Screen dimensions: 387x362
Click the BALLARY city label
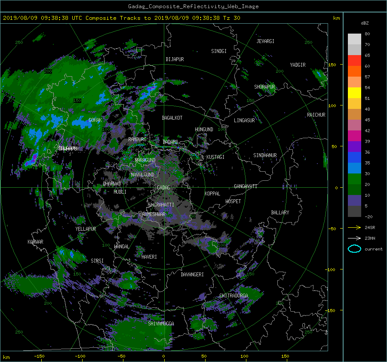(x=280, y=213)
